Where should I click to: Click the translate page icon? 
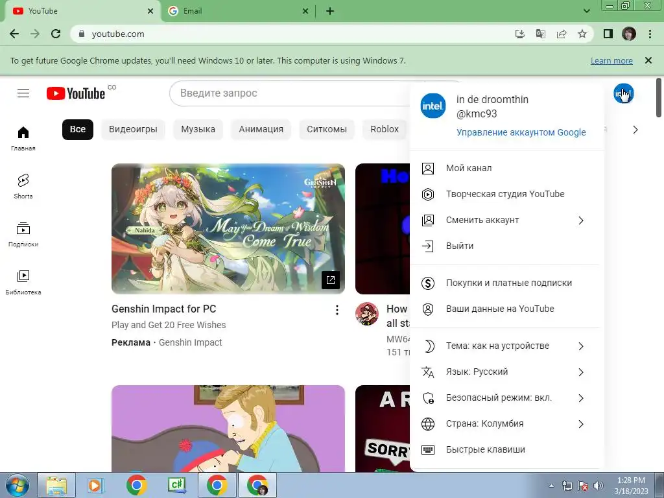(541, 34)
